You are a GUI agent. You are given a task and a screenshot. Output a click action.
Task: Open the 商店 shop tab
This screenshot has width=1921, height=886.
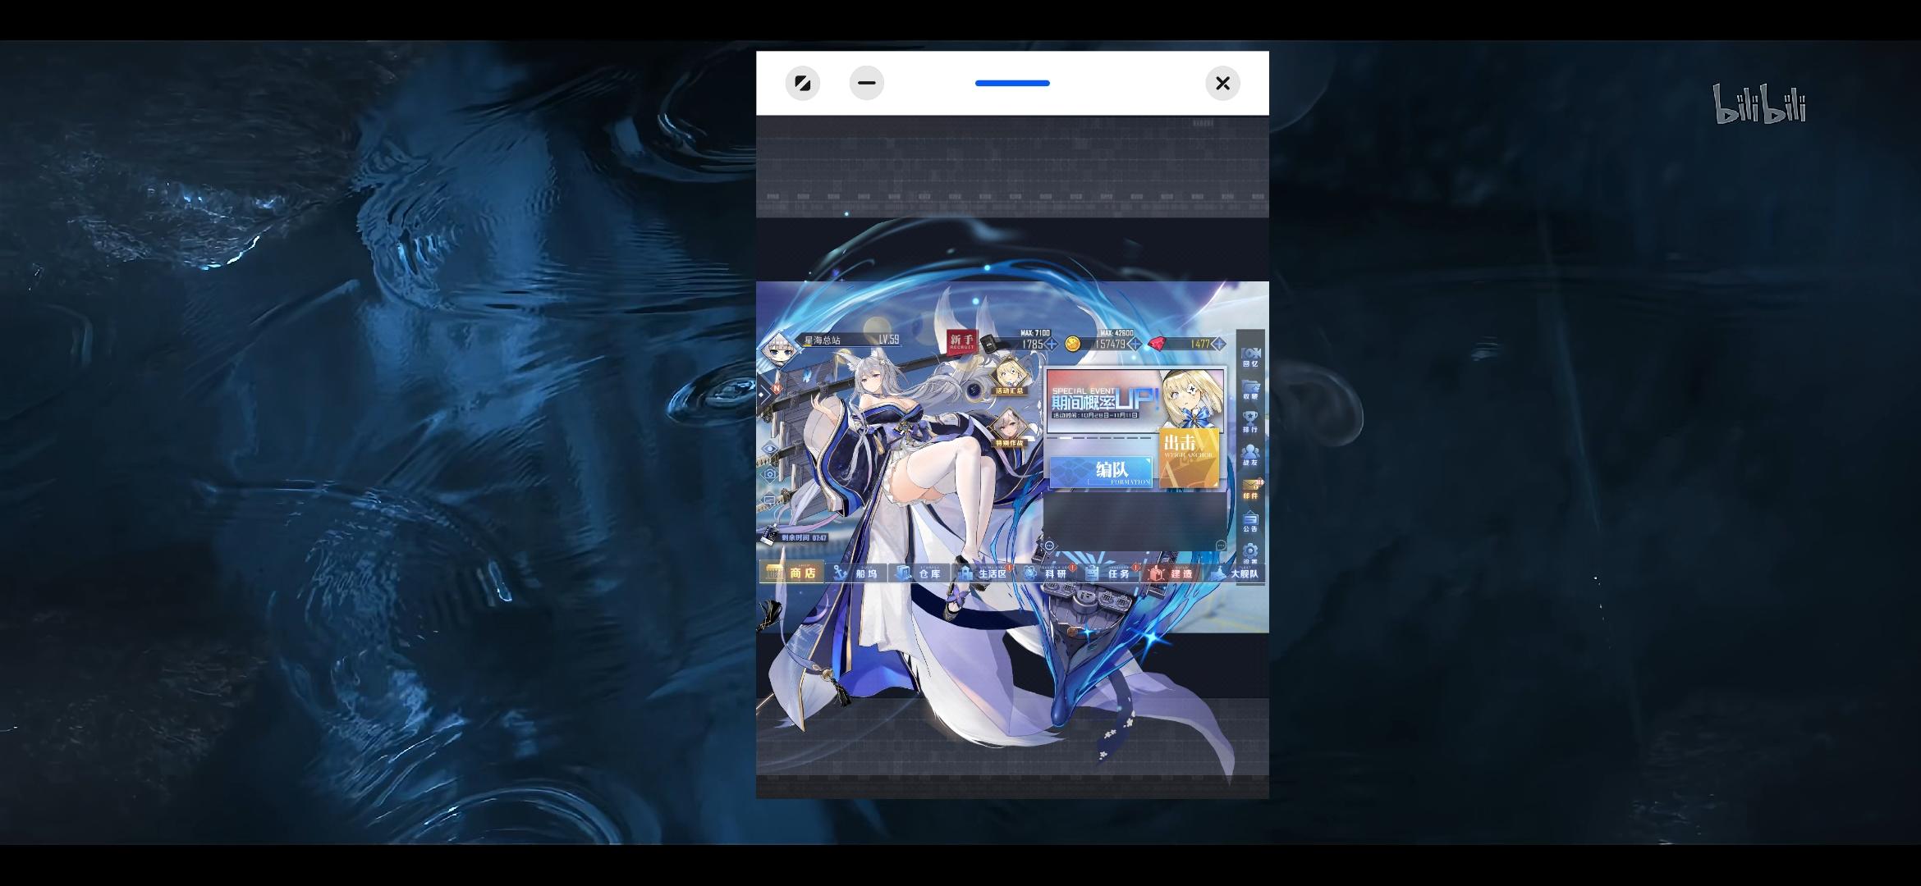(x=791, y=573)
